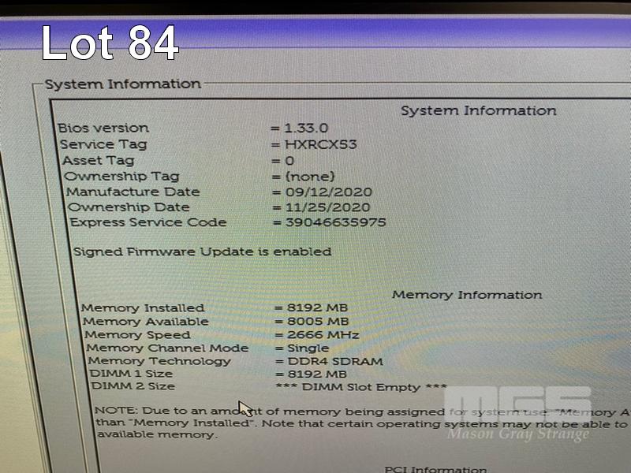631x473 pixels.
Task: Select the Memory Speed 2666 MHz value
Action: coord(323,334)
